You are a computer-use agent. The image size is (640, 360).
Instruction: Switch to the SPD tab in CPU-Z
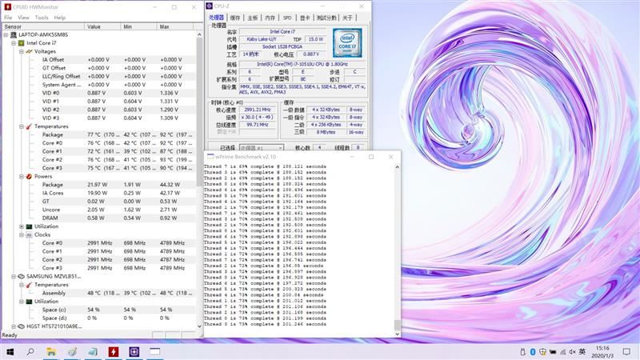click(x=287, y=18)
